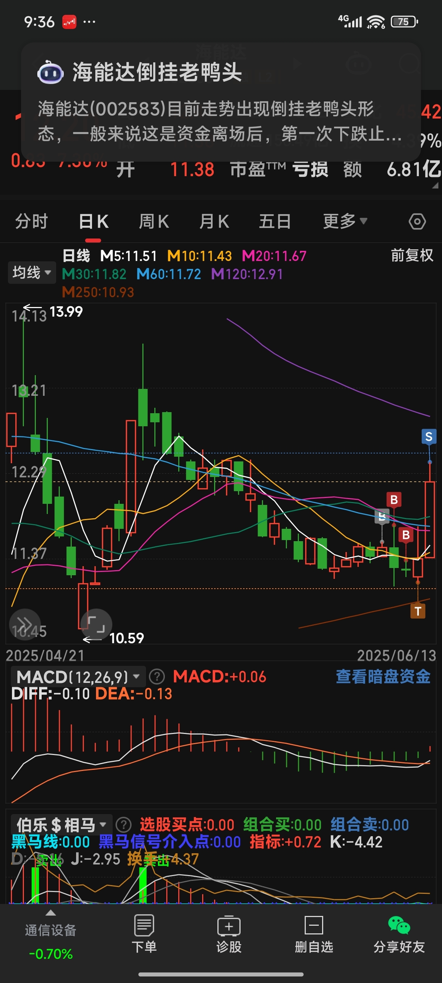Tap the 黑马信号介入点:0.00 value
This screenshot has height=983, width=442.
click(x=170, y=841)
